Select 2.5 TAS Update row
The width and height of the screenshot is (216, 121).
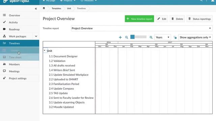tap(58, 93)
